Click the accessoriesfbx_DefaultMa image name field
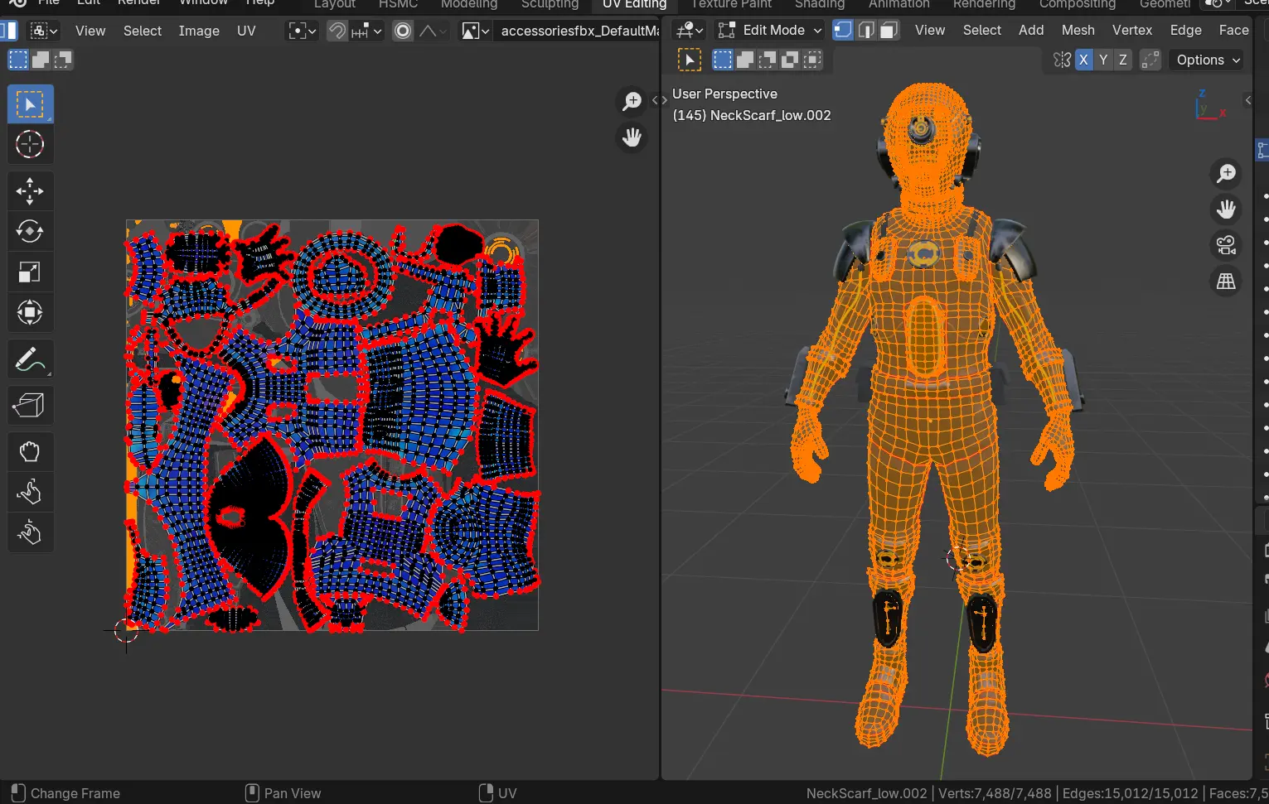Viewport: 1269px width, 804px height. click(x=579, y=31)
